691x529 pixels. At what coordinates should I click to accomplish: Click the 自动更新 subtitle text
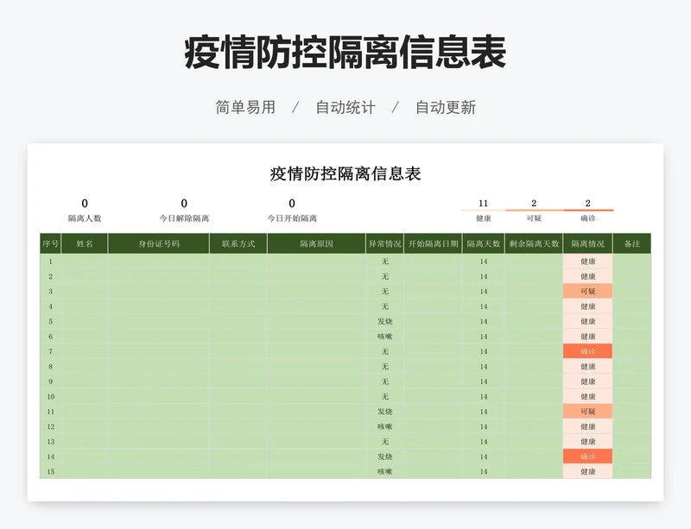[x=446, y=107]
